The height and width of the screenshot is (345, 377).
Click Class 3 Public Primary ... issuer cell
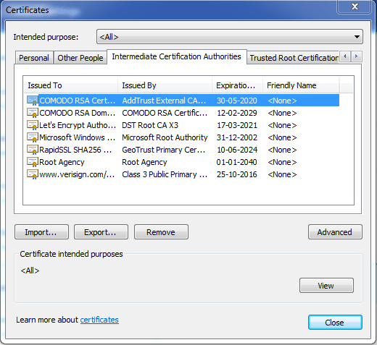point(165,174)
